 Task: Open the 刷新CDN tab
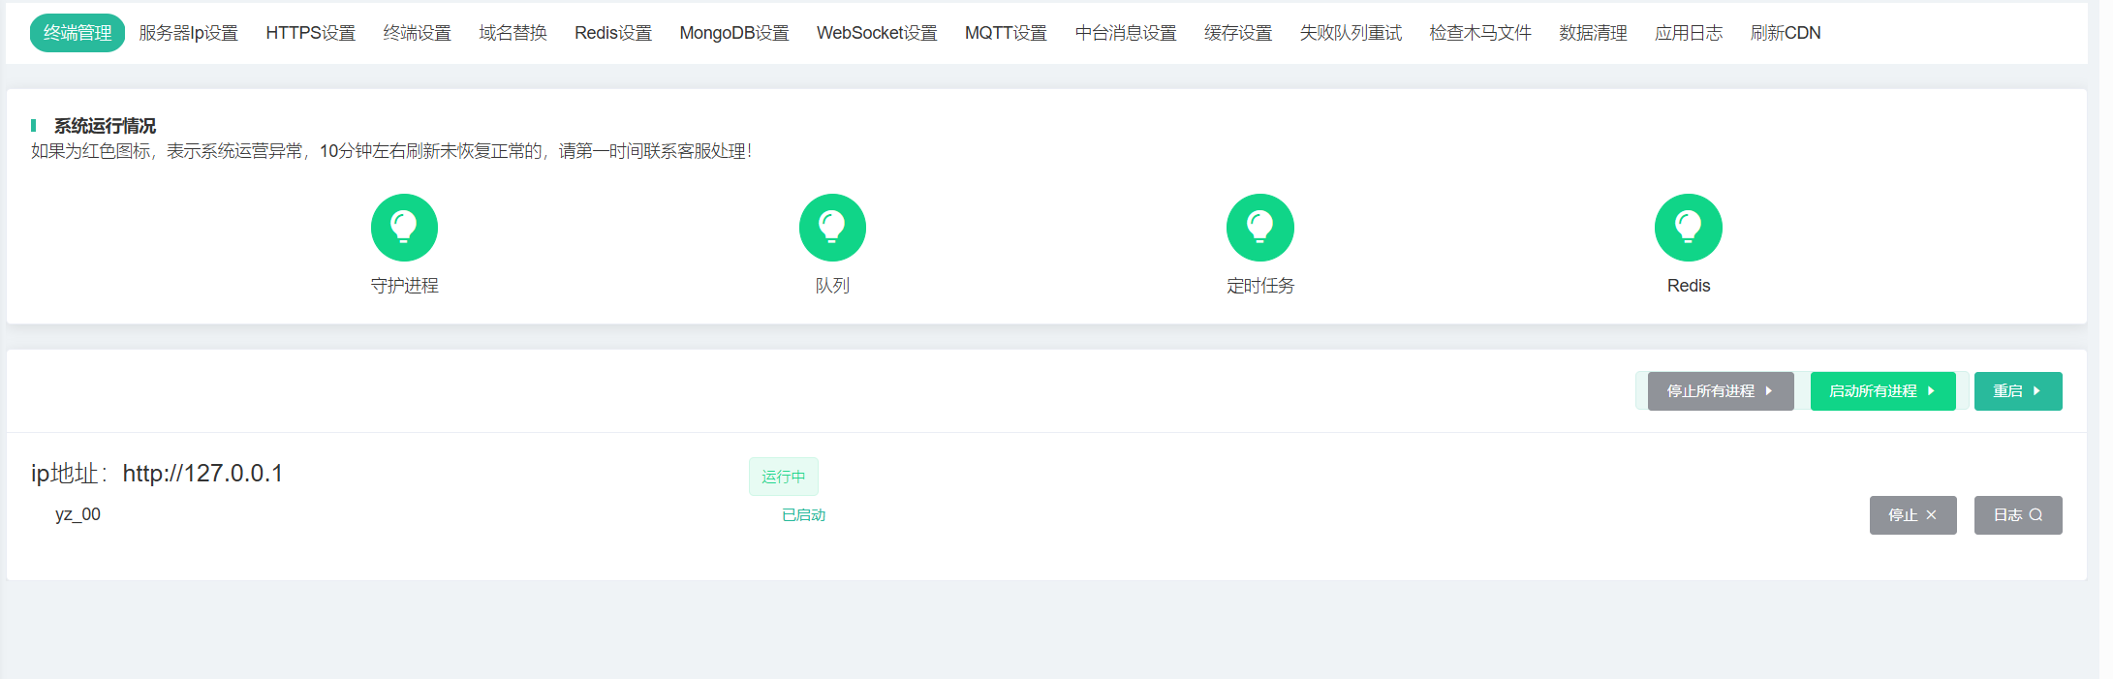1785,33
